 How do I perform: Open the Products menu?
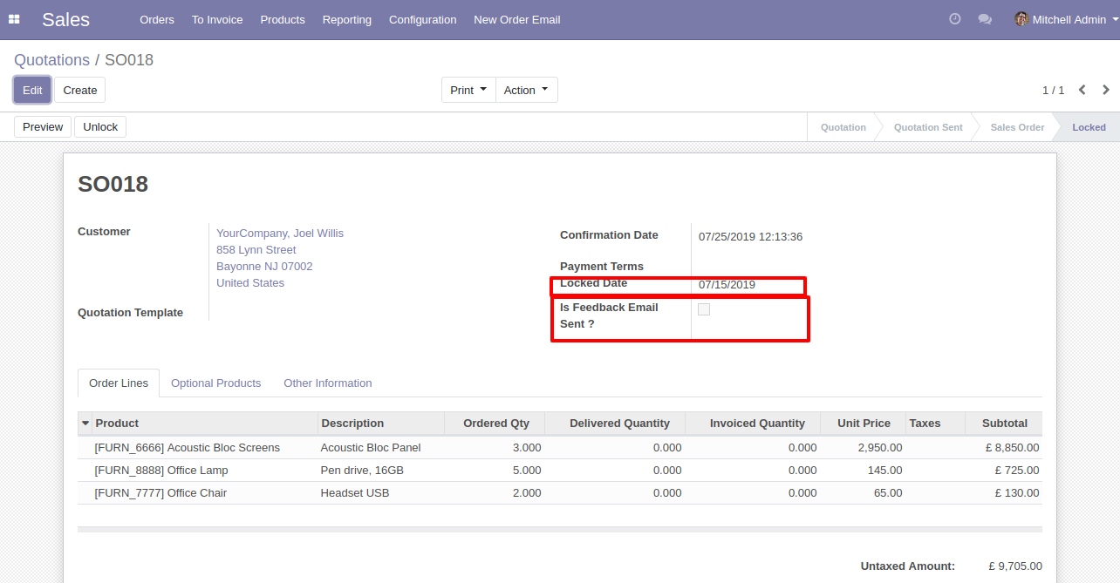283,19
